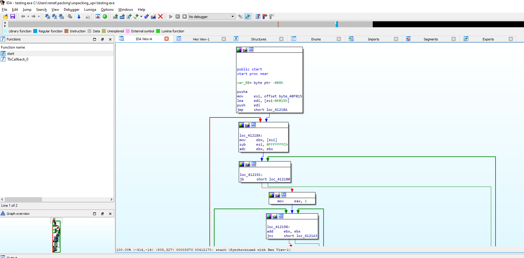Click the first binoculars search toolbar icon
The image size is (524, 258).
pos(47,16)
